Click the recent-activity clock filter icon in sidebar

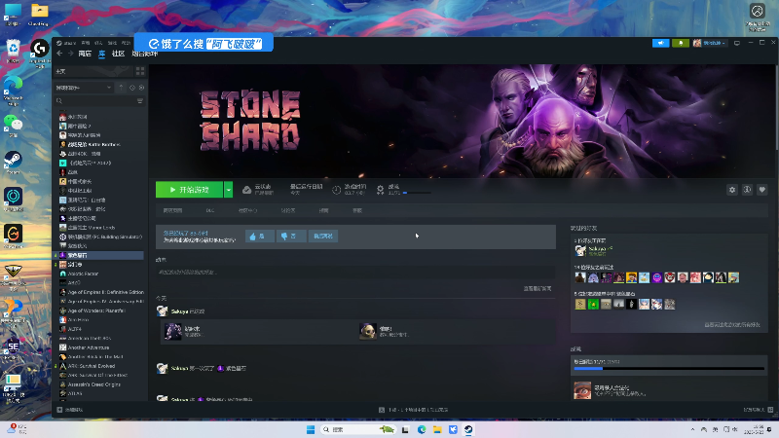(x=132, y=88)
